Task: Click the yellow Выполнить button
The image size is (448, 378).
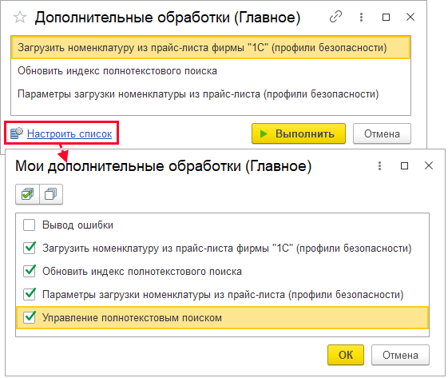Action: [299, 133]
